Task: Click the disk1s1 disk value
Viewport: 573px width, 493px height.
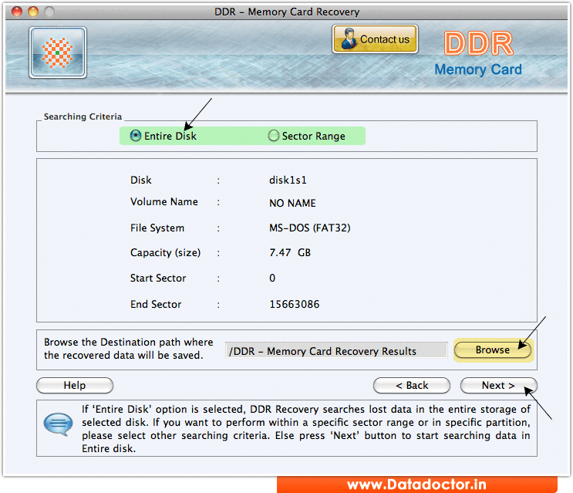Action: [x=288, y=181]
